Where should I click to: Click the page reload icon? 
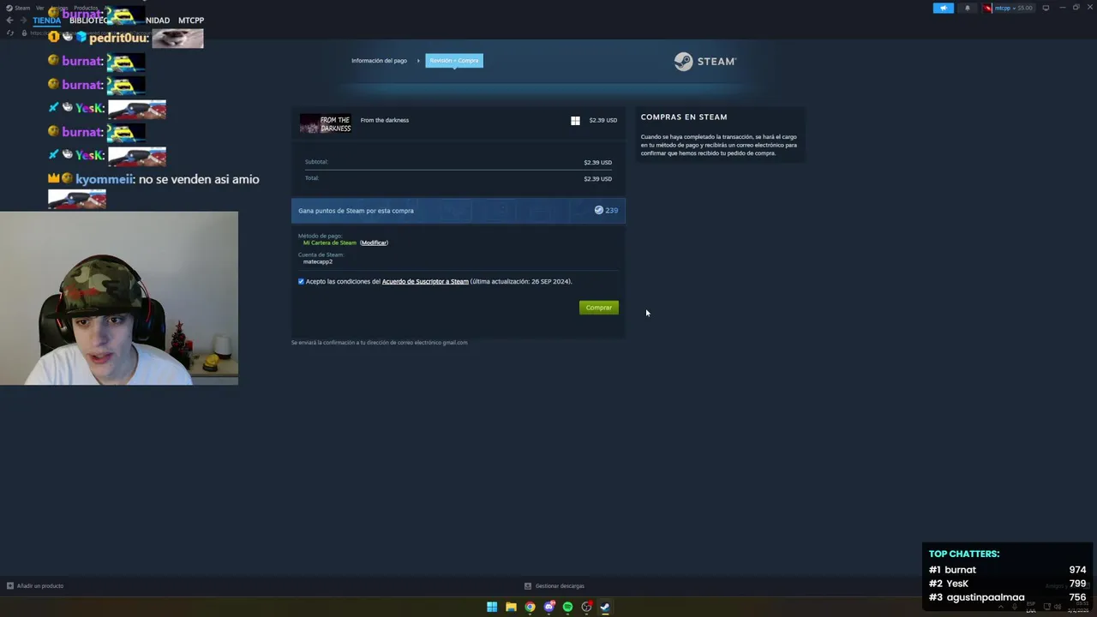click(x=10, y=33)
